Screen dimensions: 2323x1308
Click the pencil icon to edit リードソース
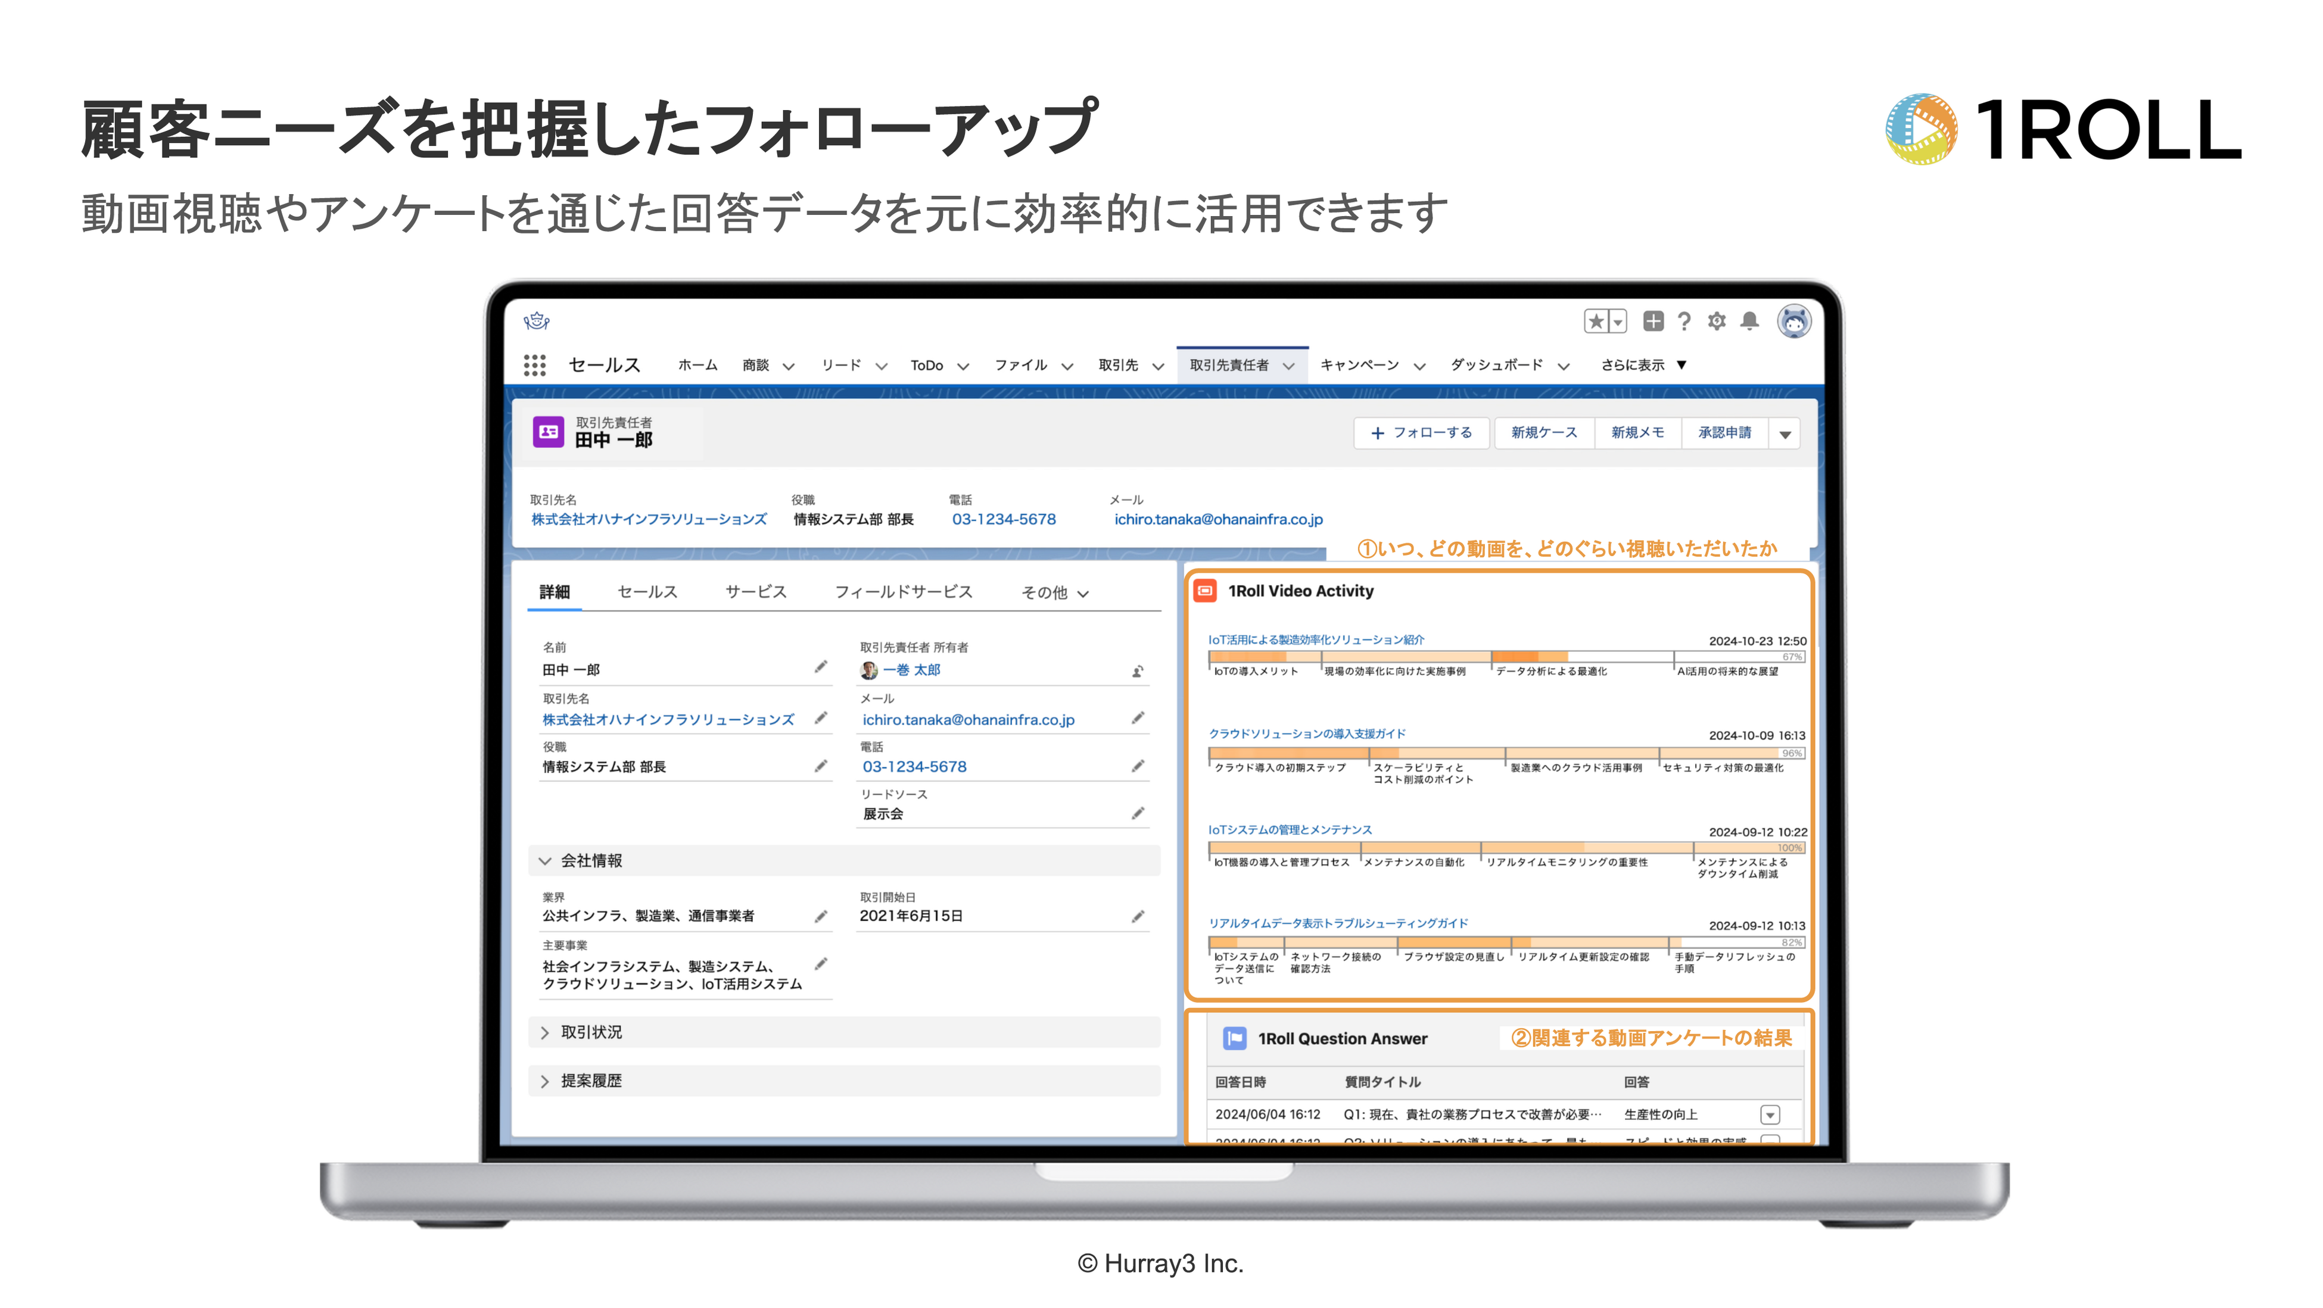1138,813
